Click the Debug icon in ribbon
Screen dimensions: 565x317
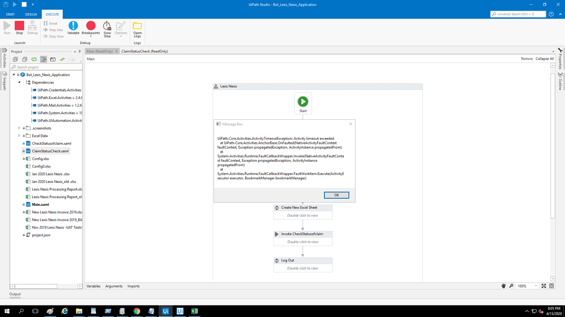click(x=32, y=28)
